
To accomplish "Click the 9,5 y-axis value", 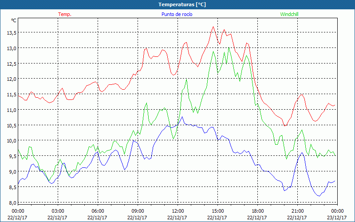I will click(13, 156).
